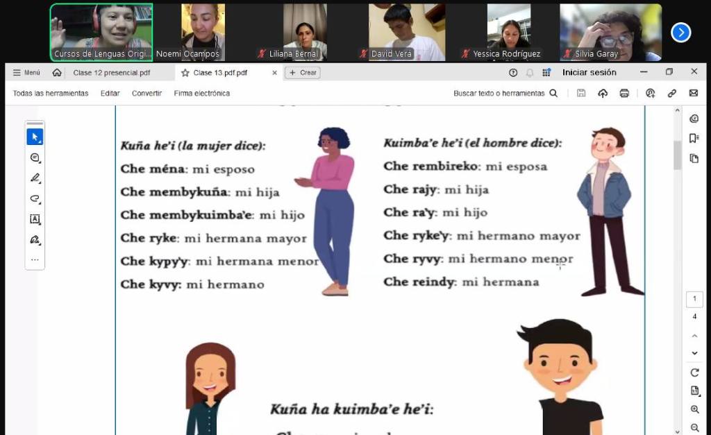Rotate the page with rotate icon
711x435 pixels.
pyautogui.click(x=694, y=373)
